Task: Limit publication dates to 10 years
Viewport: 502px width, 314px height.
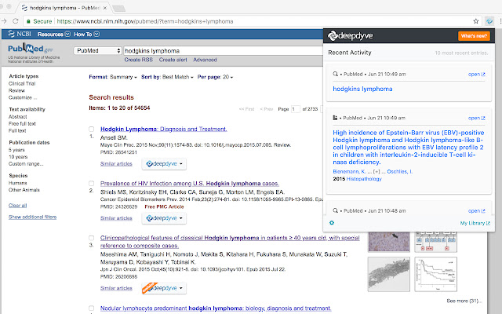Action: (x=18, y=157)
